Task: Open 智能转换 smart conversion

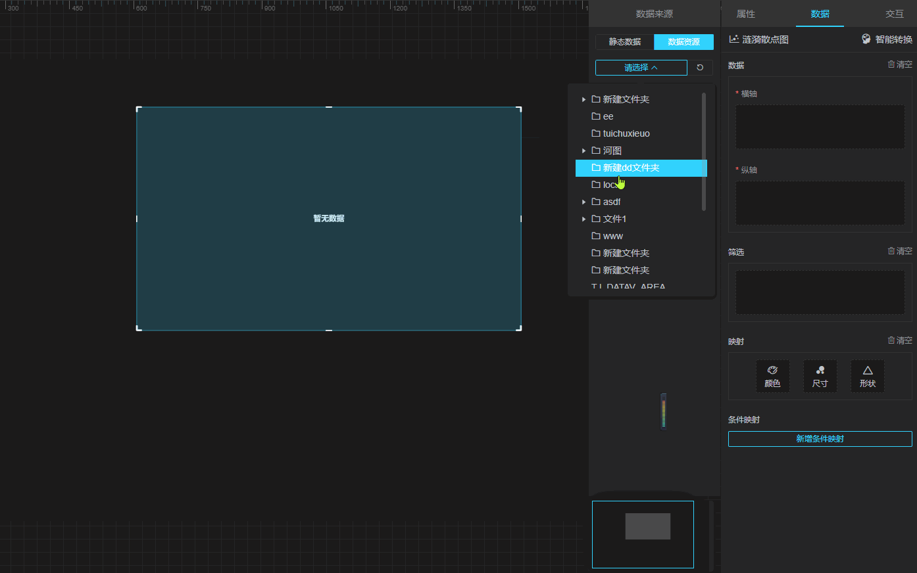Action: pos(887,39)
